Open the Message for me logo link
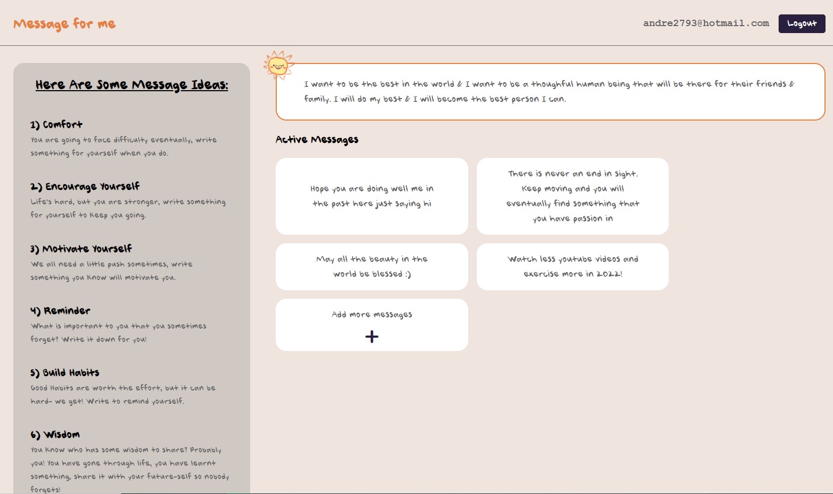Image resolution: width=833 pixels, height=494 pixels. (x=65, y=23)
